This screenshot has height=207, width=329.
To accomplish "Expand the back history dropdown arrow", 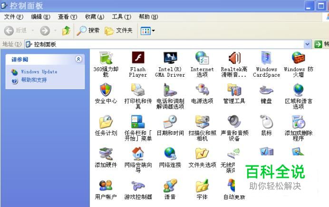I will pos(32,31).
